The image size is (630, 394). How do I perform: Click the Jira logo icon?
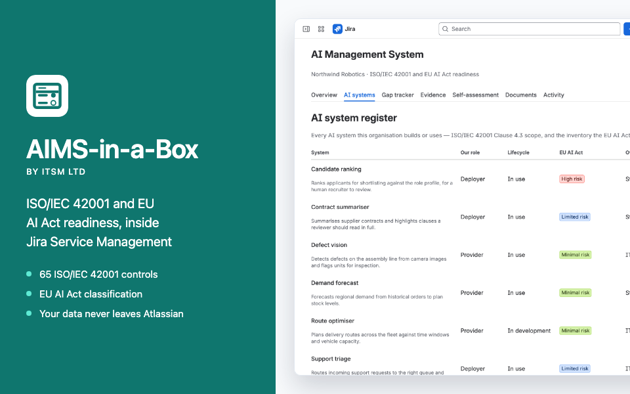337,29
